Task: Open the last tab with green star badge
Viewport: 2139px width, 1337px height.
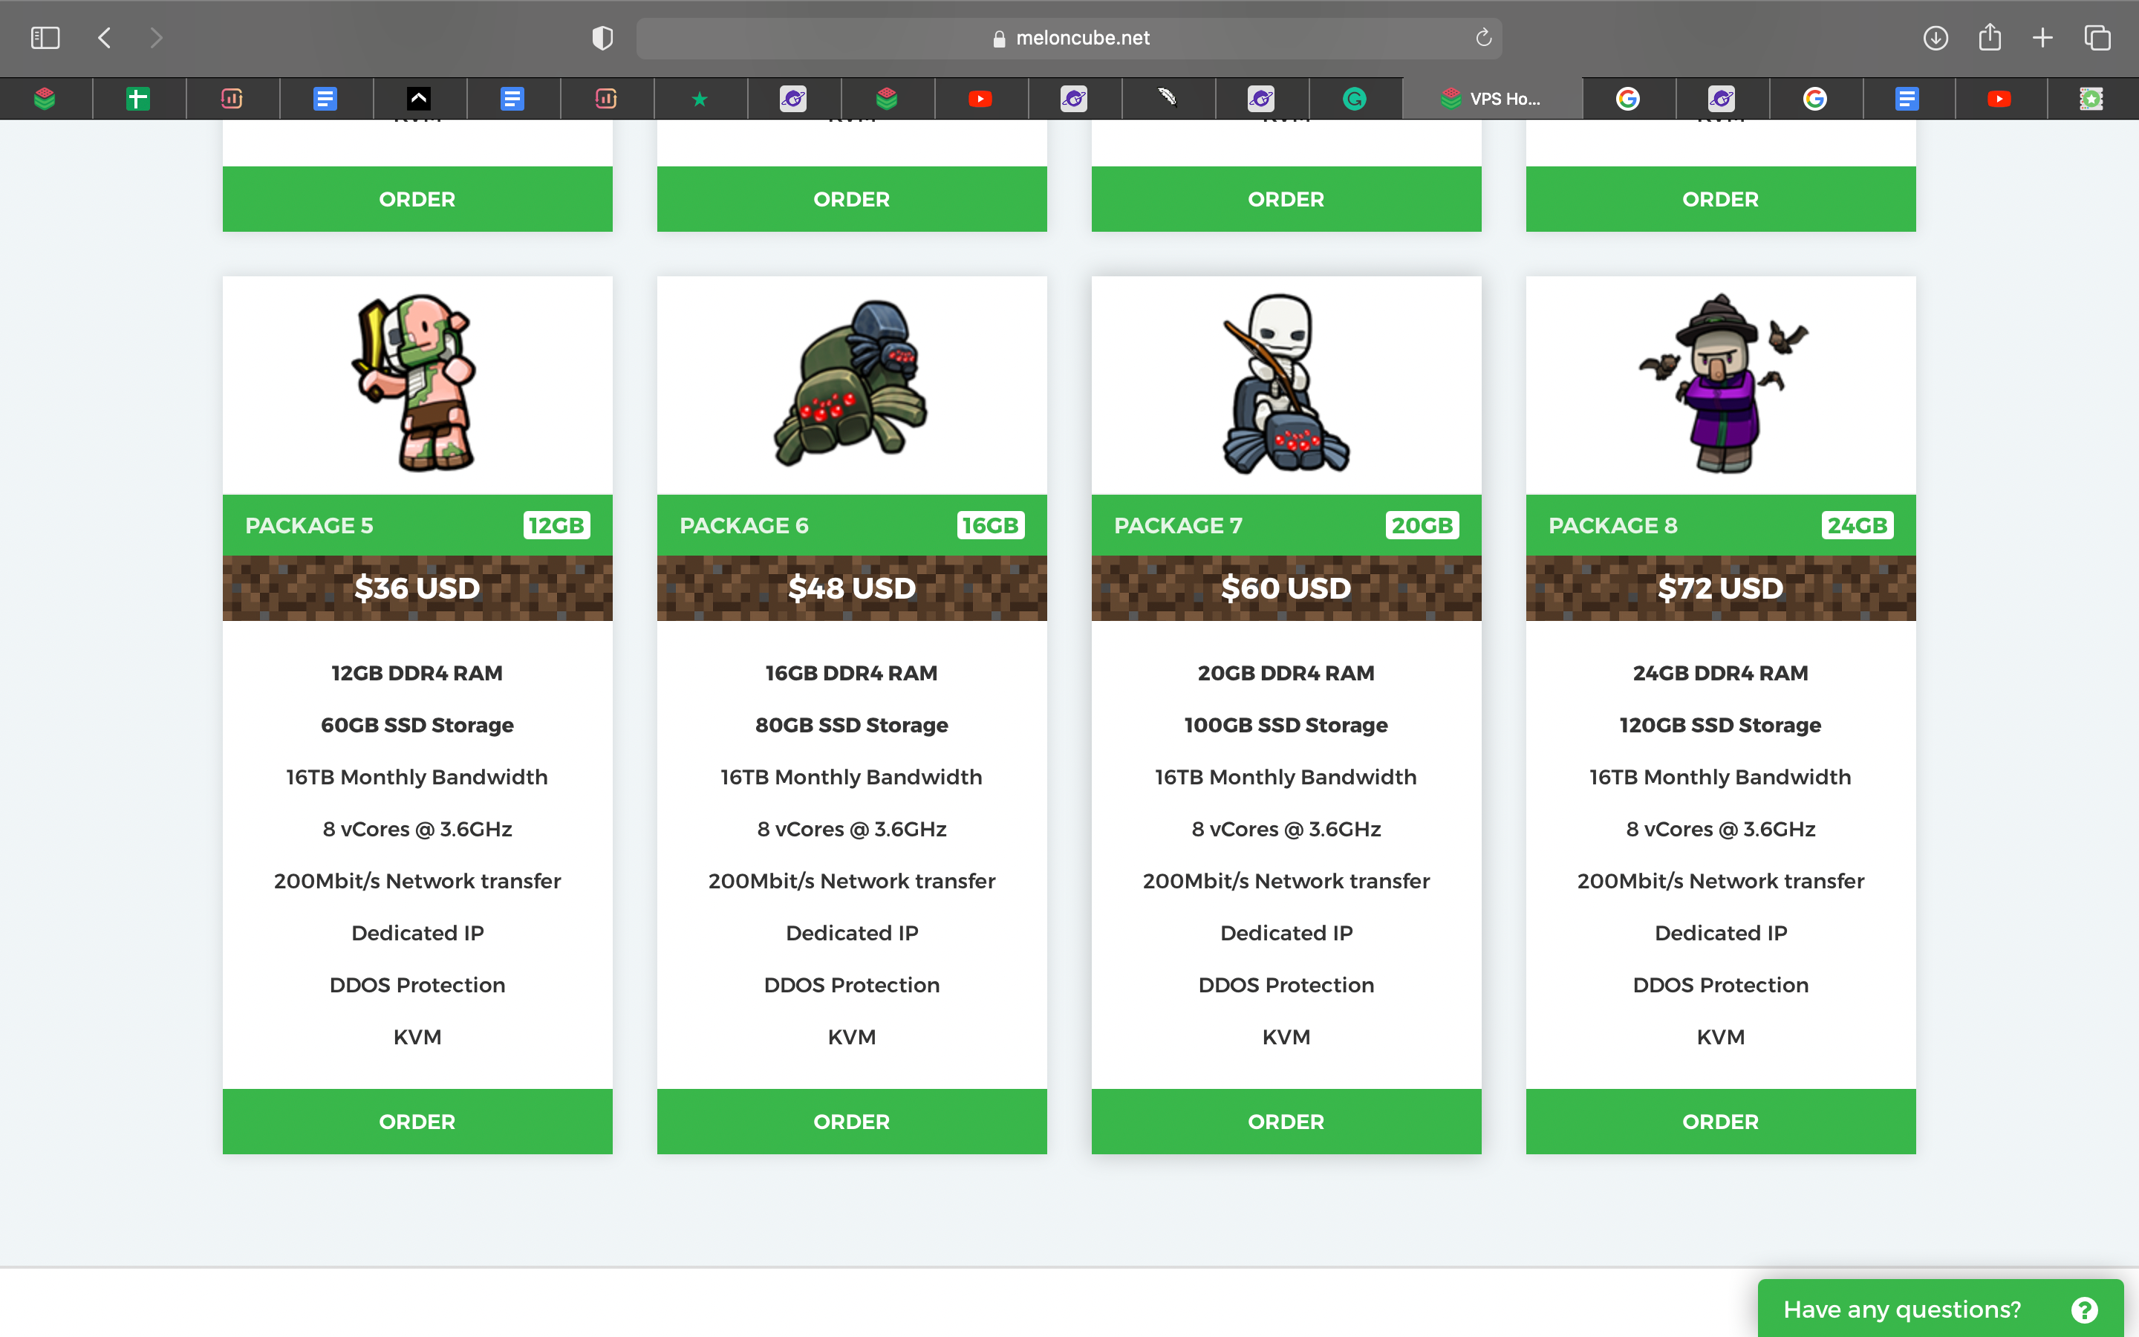Action: coord(2091,98)
